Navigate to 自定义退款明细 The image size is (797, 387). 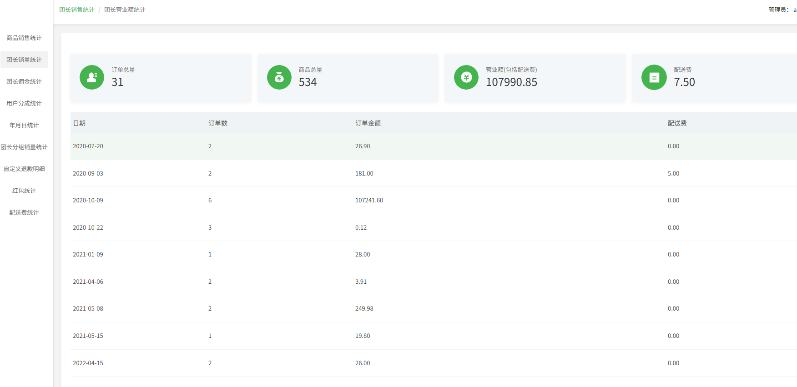(x=24, y=169)
